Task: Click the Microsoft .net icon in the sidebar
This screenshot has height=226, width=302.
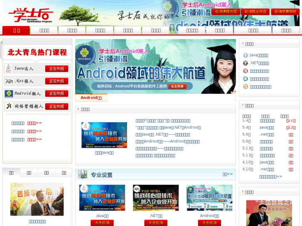Action: pyautogui.click(x=9, y=81)
